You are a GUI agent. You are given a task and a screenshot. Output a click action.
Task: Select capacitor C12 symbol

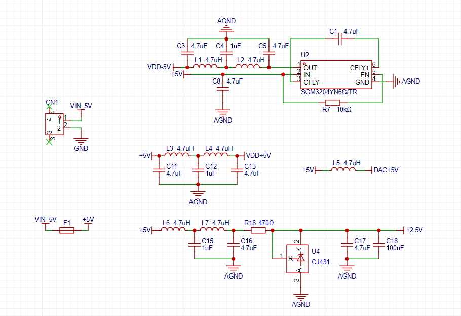(198, 170)
